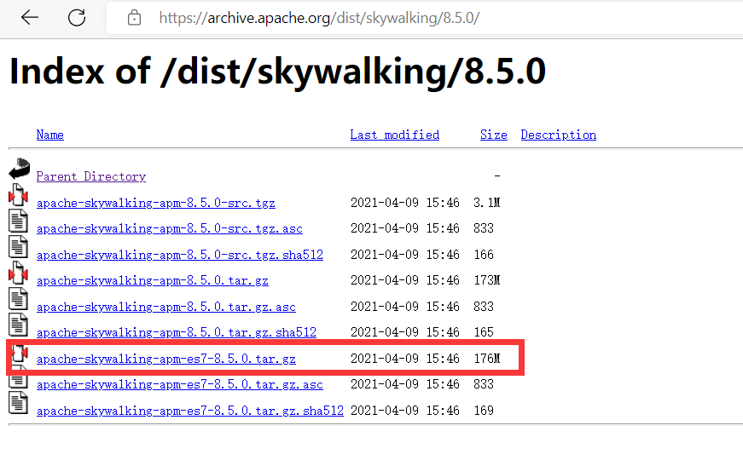Sort listing by Description column
This screenshot has width=743, height=466.
(558, 135)
